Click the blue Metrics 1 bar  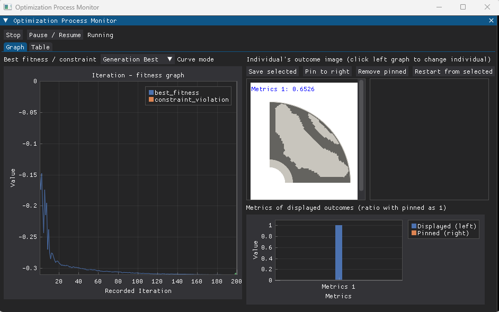pyautogui.click(x=338, y=253)
